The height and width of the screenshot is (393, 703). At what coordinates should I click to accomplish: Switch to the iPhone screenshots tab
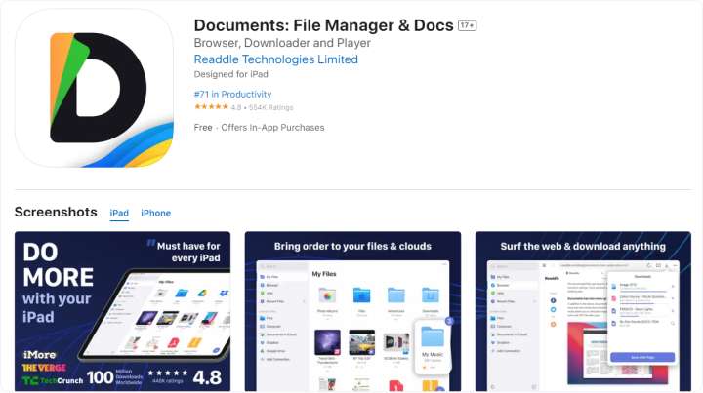tap(155, 213)
